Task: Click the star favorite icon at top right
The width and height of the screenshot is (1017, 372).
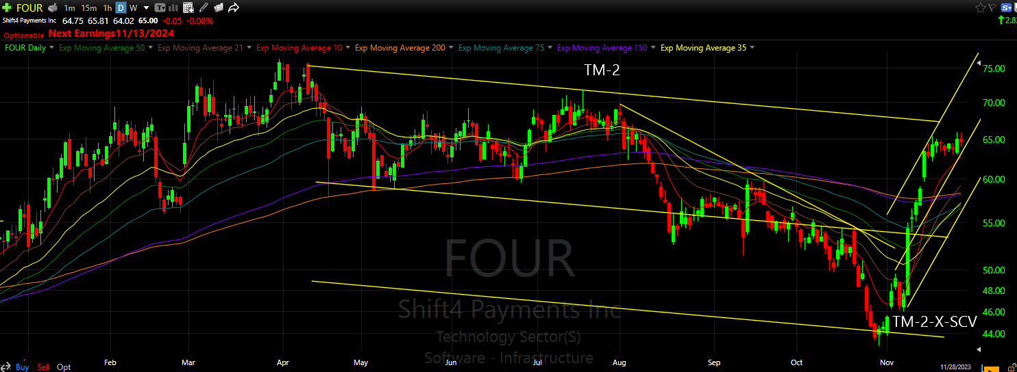Action: tap(981, 8)
